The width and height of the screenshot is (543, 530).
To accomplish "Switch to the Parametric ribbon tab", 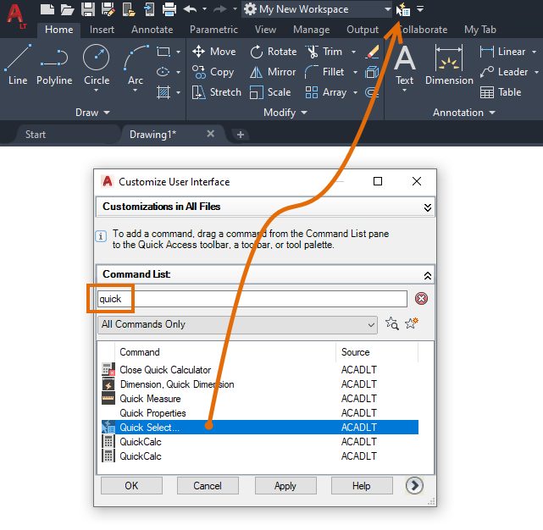I will coord(213,30).
